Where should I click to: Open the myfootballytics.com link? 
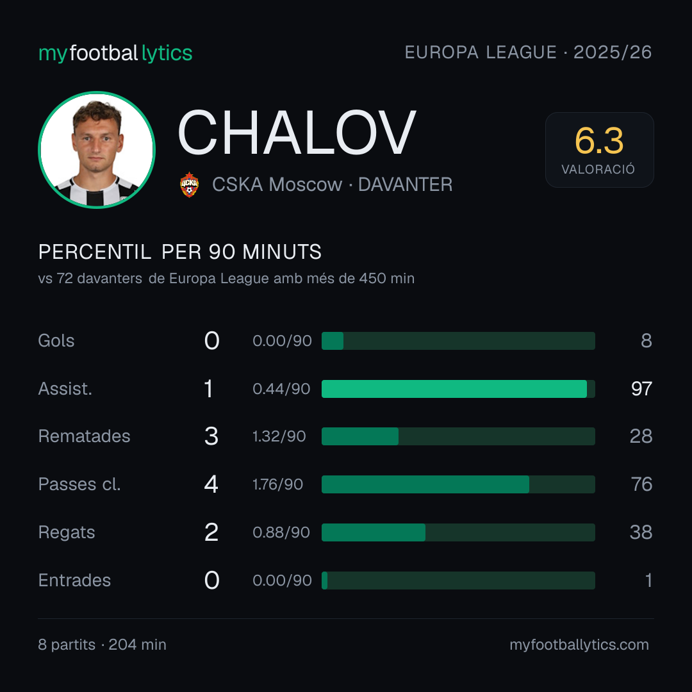tap(579, 645)
